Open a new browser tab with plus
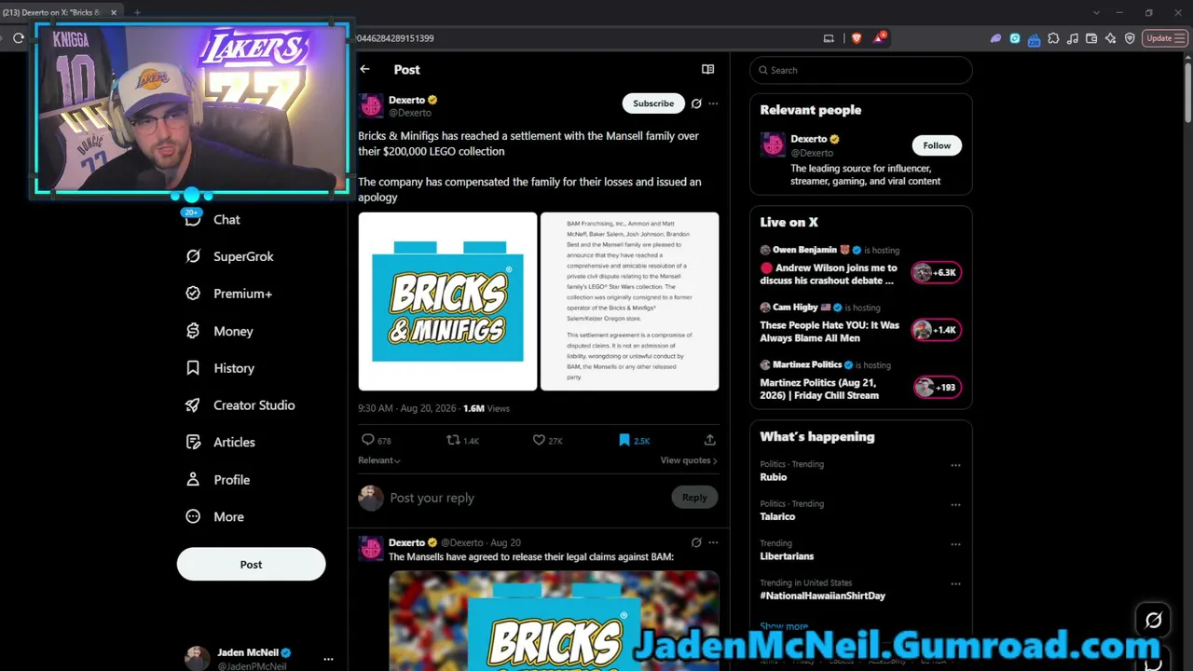This screenshot has height=671, width=1193. click(x=137, y=12)
